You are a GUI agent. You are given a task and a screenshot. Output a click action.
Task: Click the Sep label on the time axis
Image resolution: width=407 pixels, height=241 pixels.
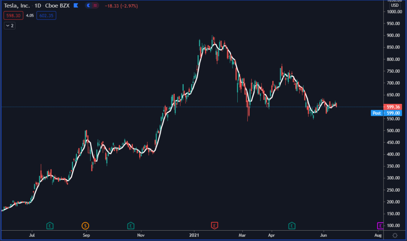pos(86,235)
